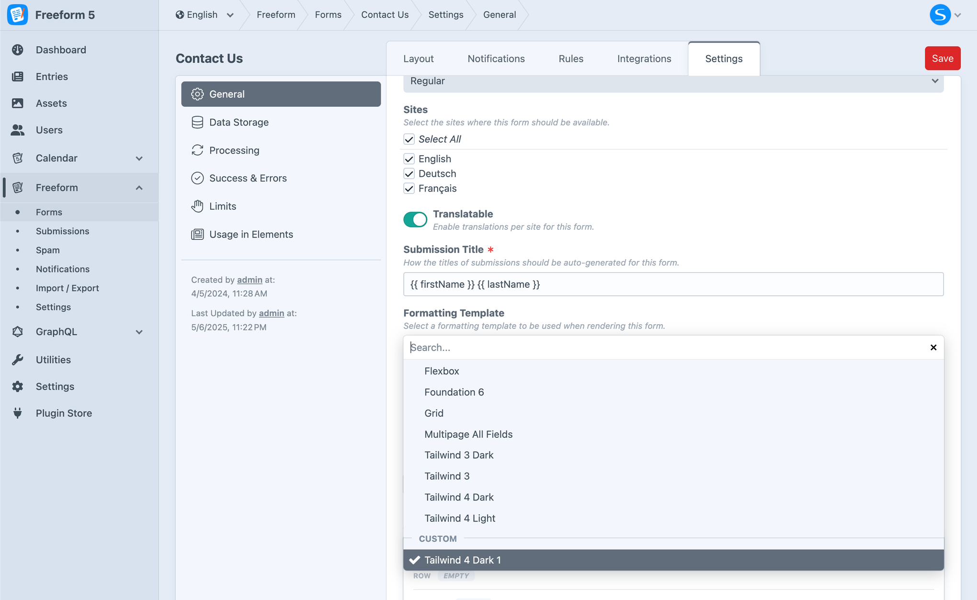Open the Data Storage settings section

click(x=239, y=122)
